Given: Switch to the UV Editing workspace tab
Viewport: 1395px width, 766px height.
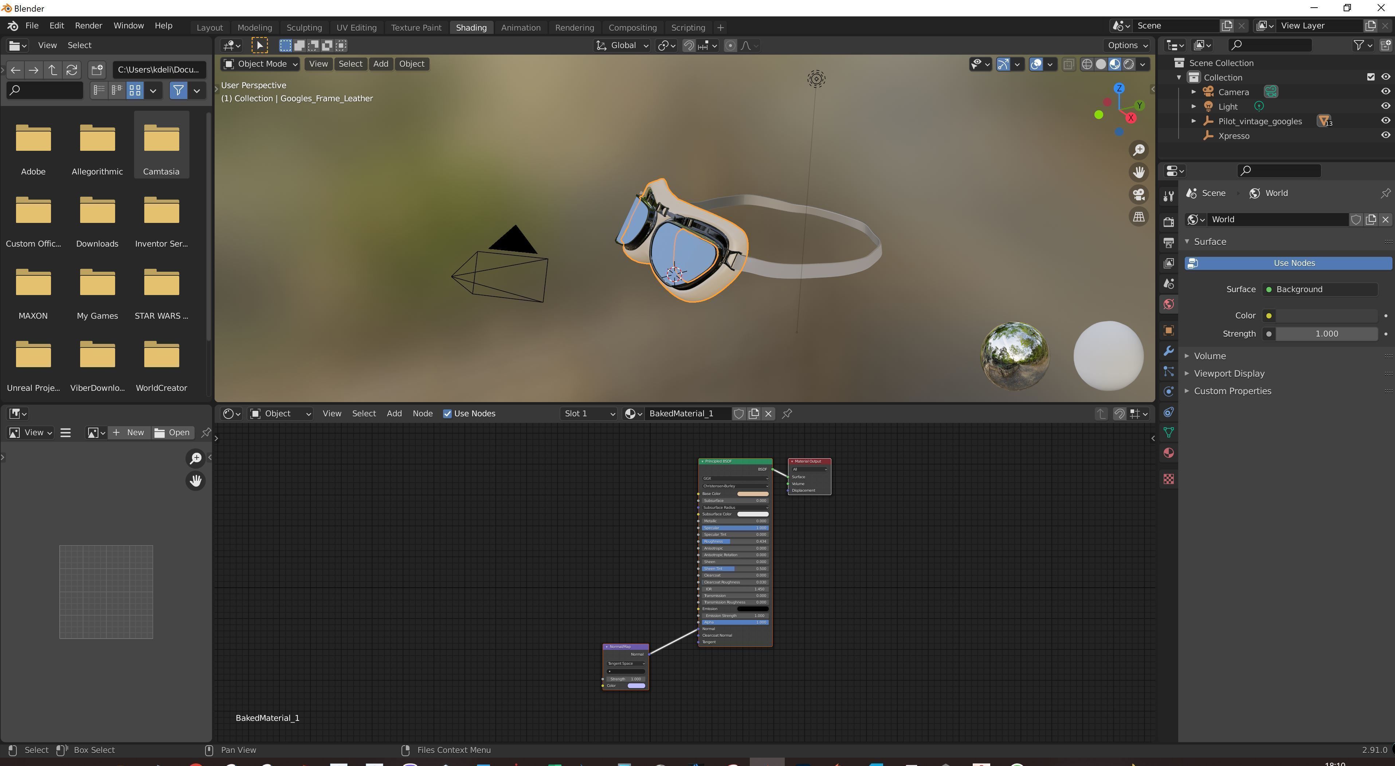Looking at the screenshot, I should coord(356,28).
